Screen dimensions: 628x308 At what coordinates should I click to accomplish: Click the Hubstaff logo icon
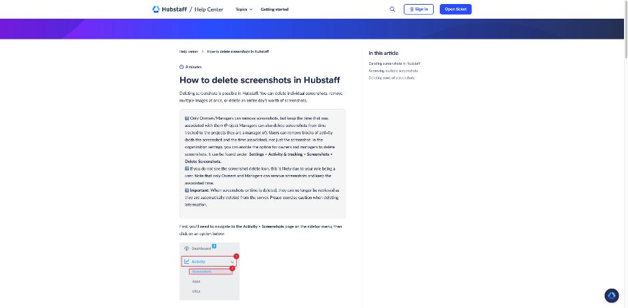[x=155, y=9]
